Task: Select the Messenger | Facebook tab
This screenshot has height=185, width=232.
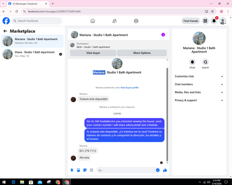Action: (x=28, y=4)
